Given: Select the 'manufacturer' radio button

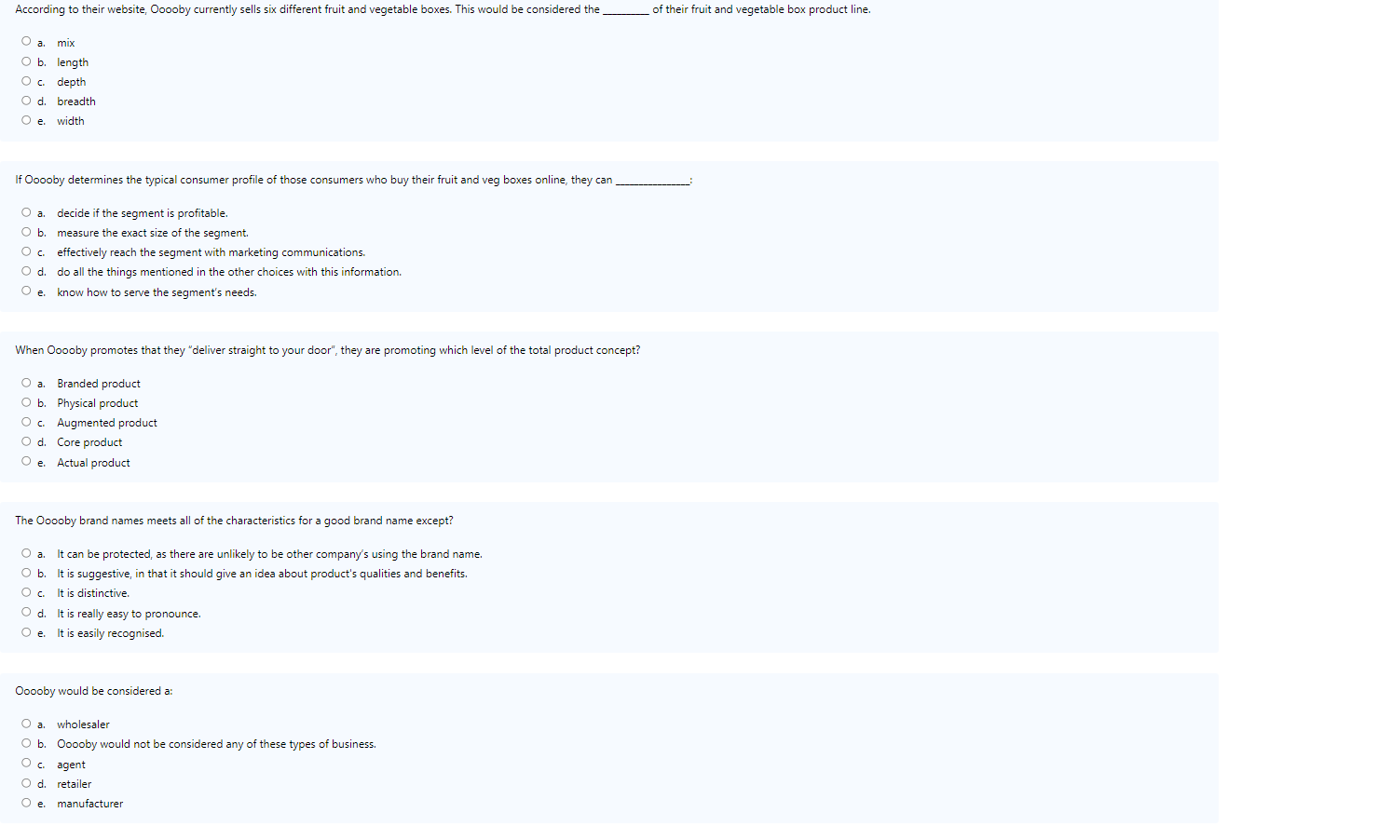Looking at the screenshot, I should [x=26, y=802].
